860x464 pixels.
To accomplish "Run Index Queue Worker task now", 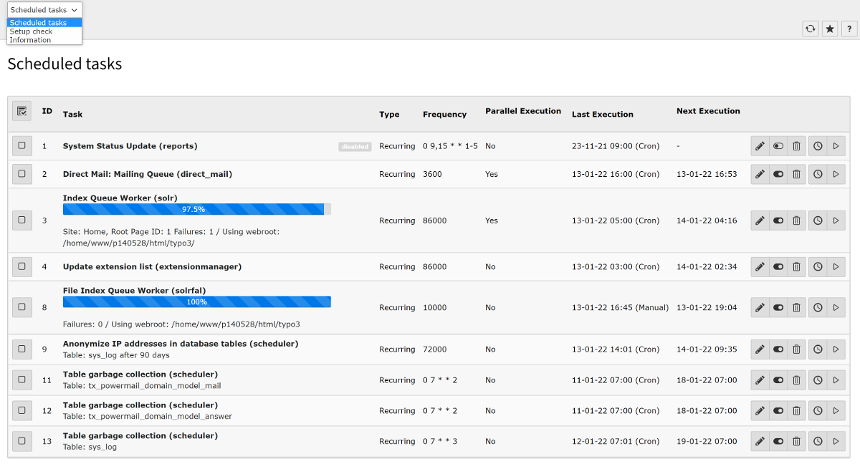I will click(836, 221).
